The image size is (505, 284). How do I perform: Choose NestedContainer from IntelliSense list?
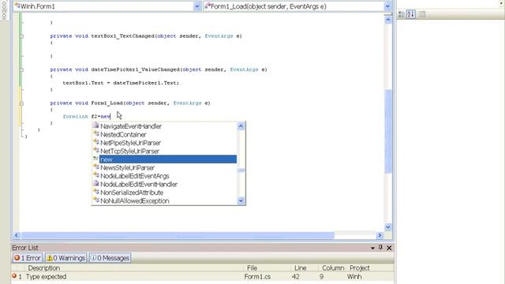(x=123, y=135)
